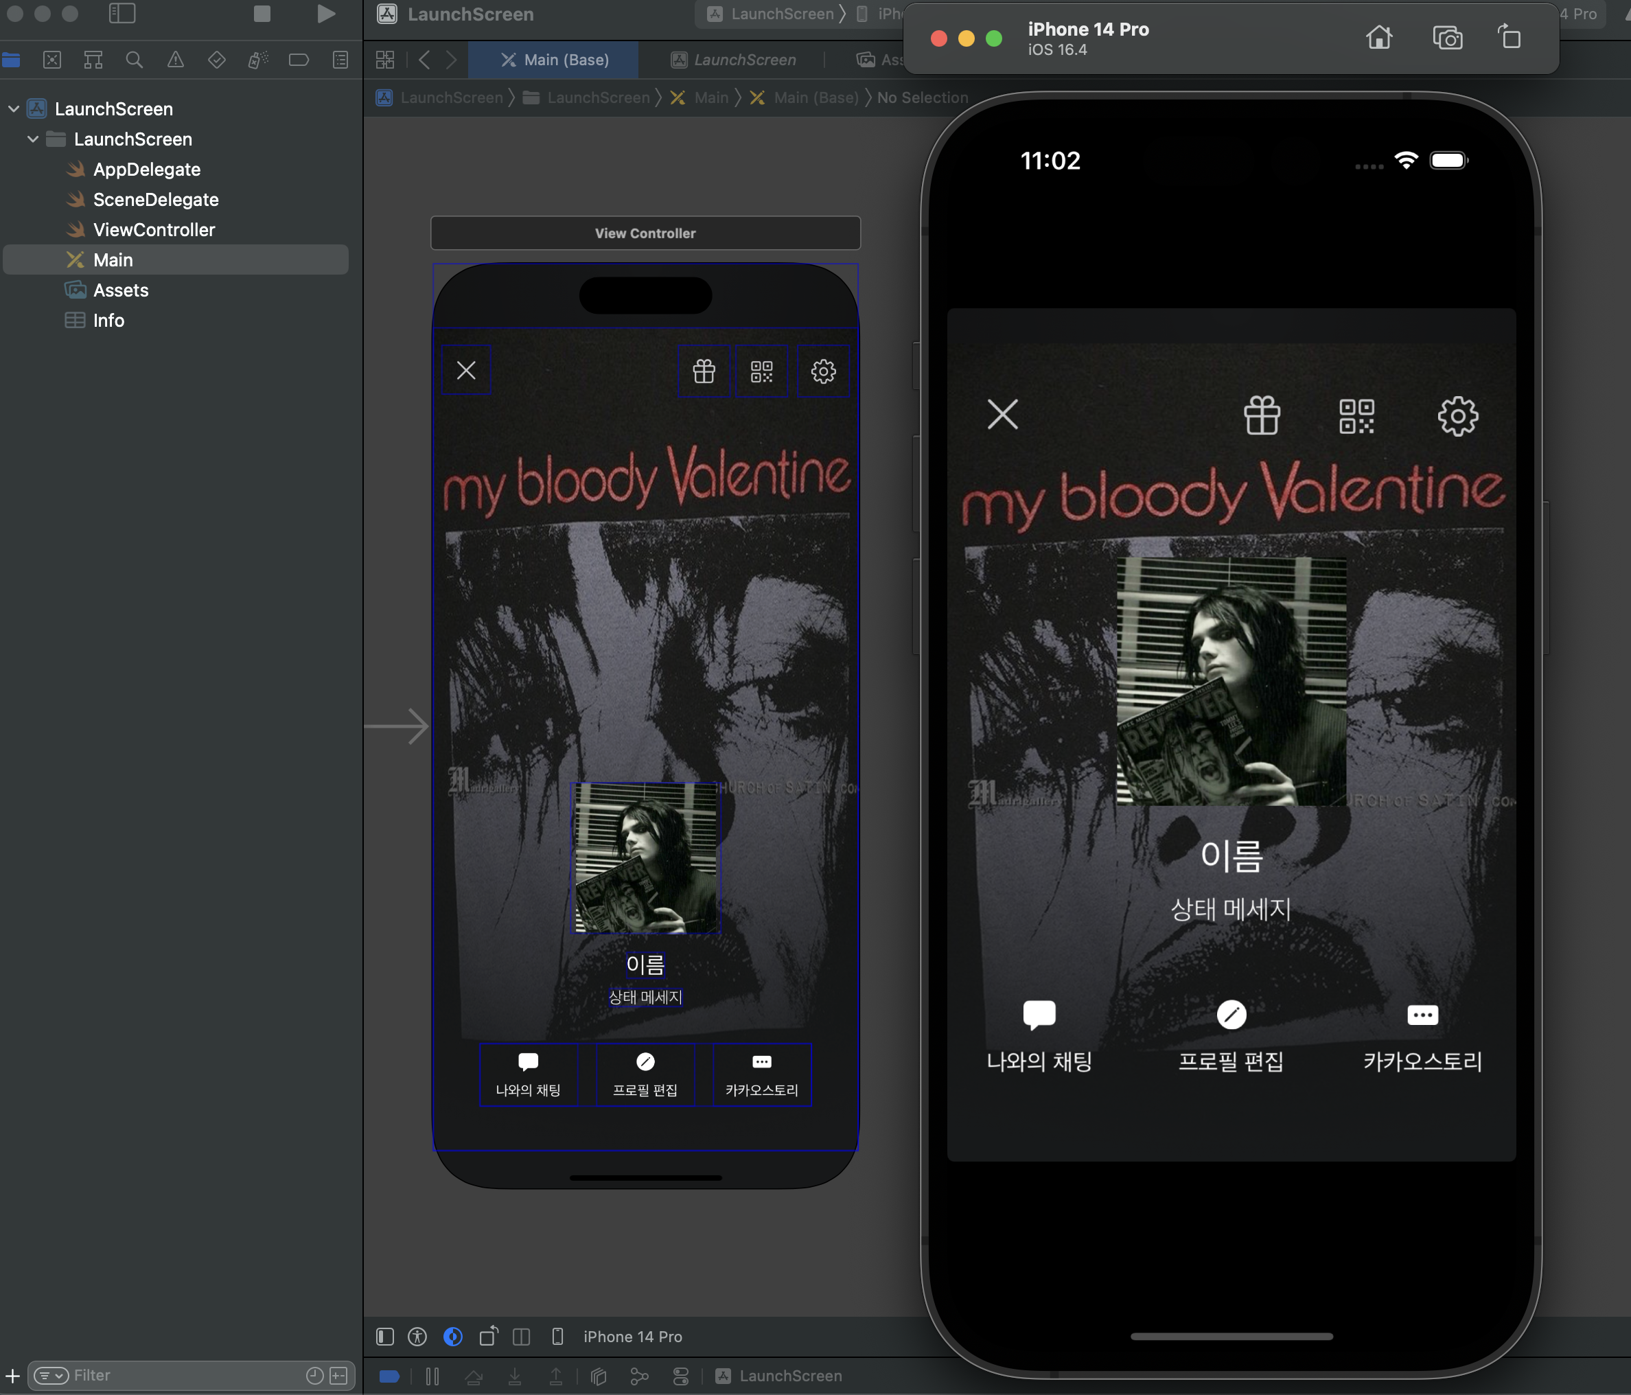Click the related items grid icon
Viewport: 1631px width, 1395px height.
click(385, 60)
